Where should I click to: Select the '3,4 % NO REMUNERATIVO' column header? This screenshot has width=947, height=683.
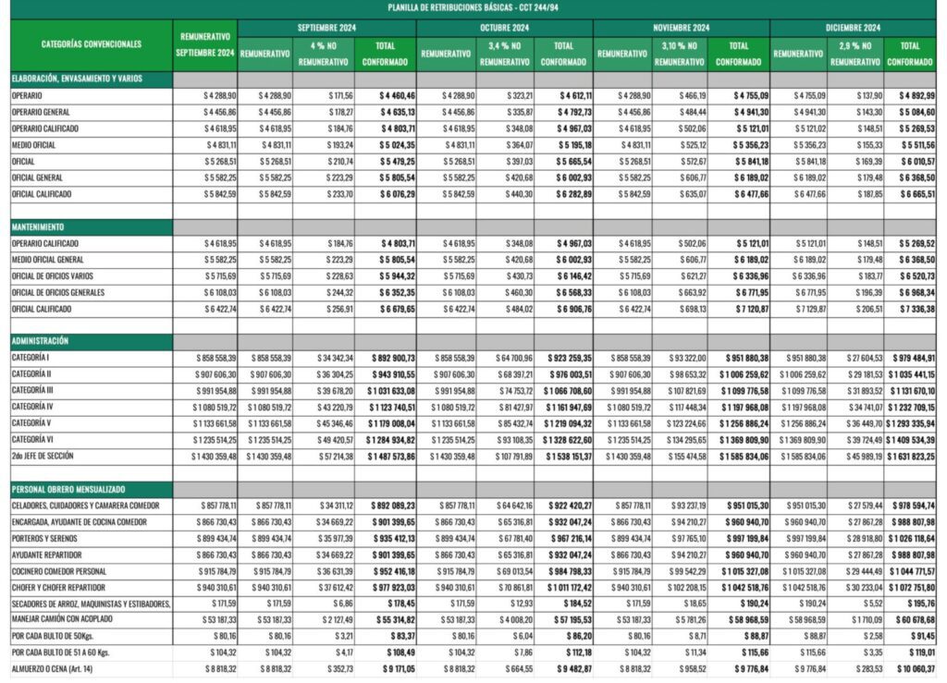(x=504, y=54)
